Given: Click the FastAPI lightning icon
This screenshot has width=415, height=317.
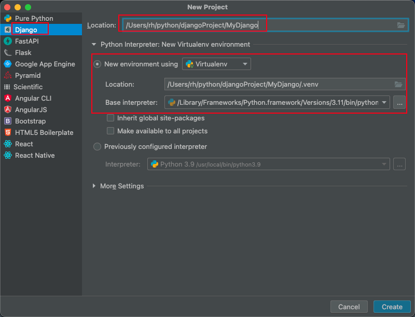Looking at the screenshot, I should pyautogui.click(x=8, y=41).
